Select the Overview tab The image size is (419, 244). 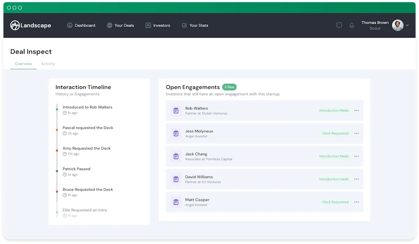pos(23,63)
